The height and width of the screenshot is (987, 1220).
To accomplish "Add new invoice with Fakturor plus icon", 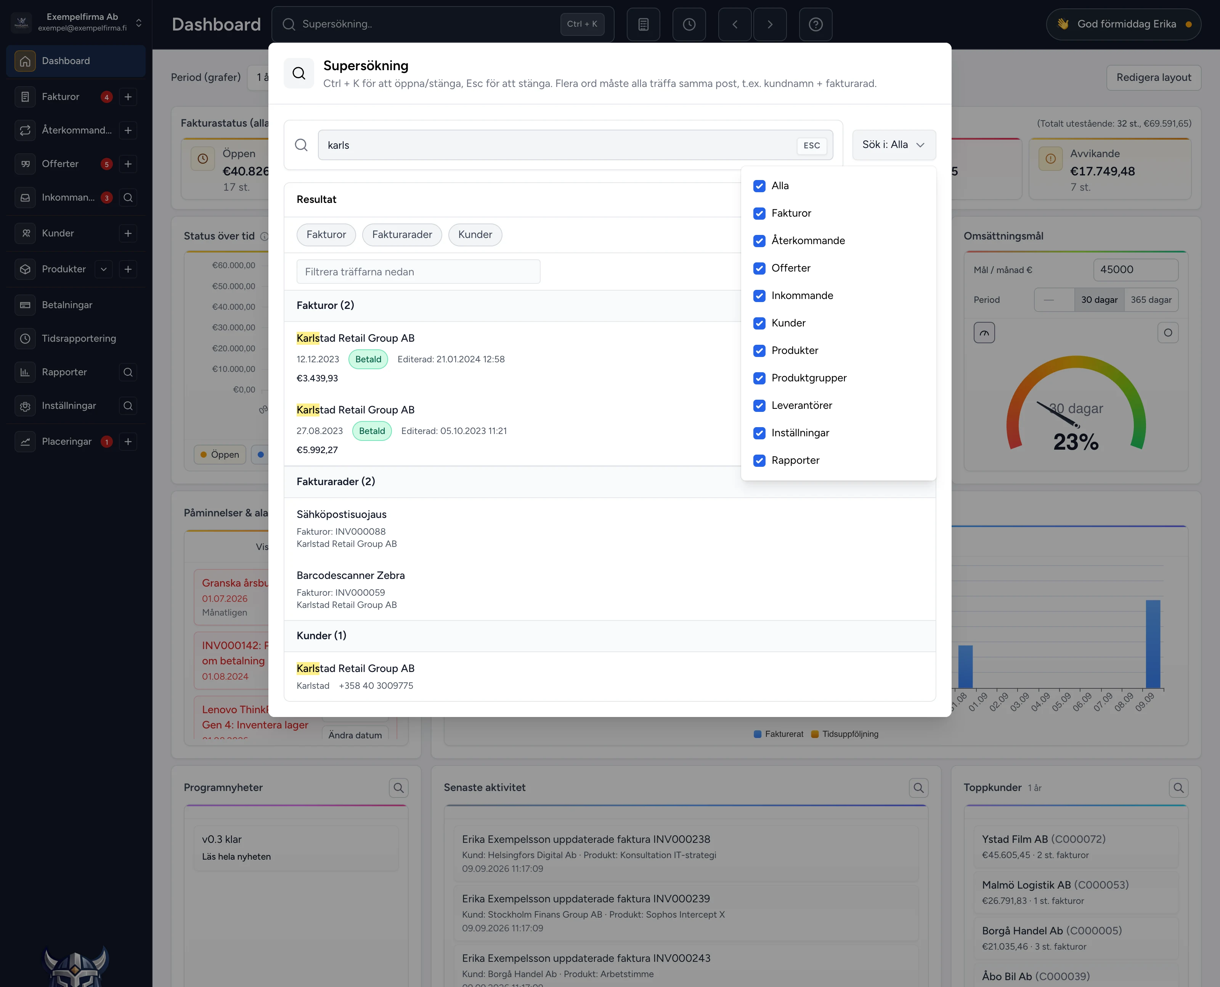I will click(128, 96).
